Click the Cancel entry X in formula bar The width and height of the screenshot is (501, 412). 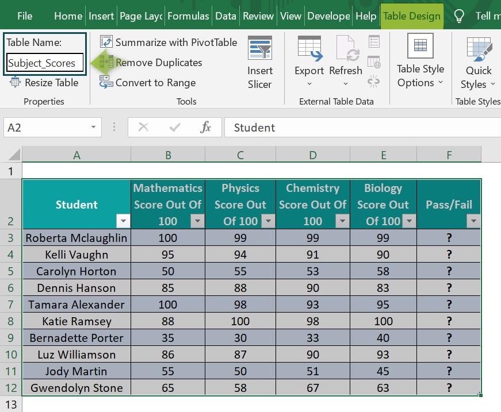click(143, 128)
